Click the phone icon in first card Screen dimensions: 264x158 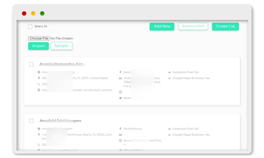tap(39, 84)
